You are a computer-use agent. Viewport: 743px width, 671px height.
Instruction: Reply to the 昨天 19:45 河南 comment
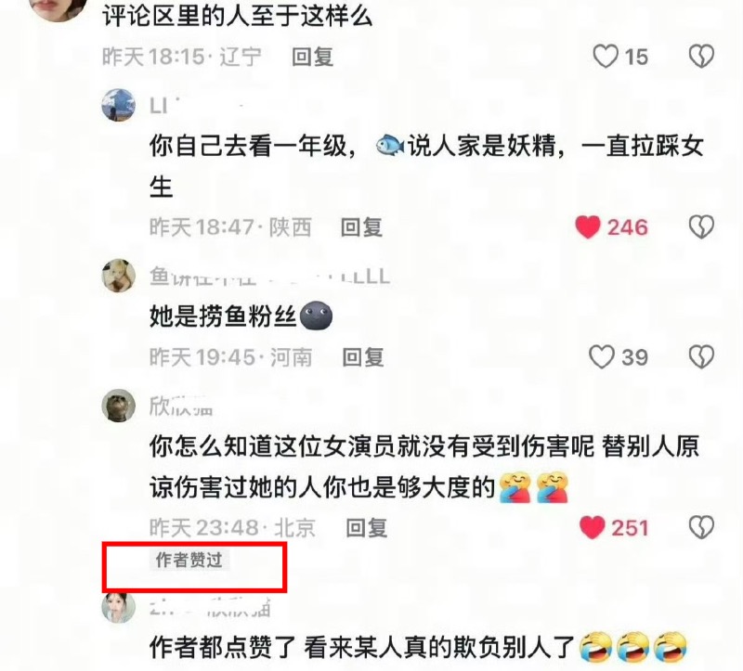tap(363, 357)
